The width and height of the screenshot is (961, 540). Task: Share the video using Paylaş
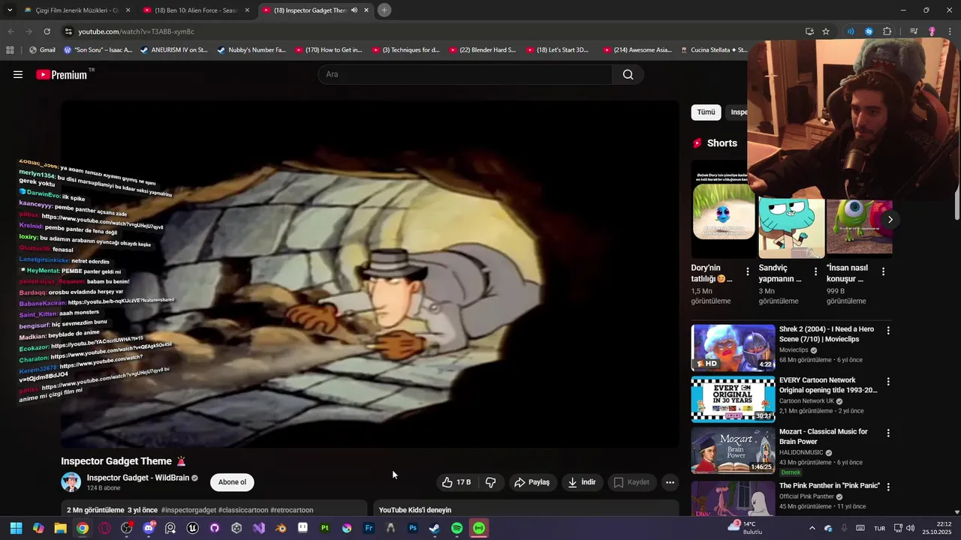[x=532, y=482]
